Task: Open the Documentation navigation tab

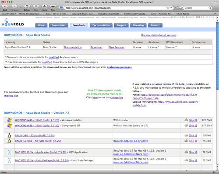Action: pos(101,25)
